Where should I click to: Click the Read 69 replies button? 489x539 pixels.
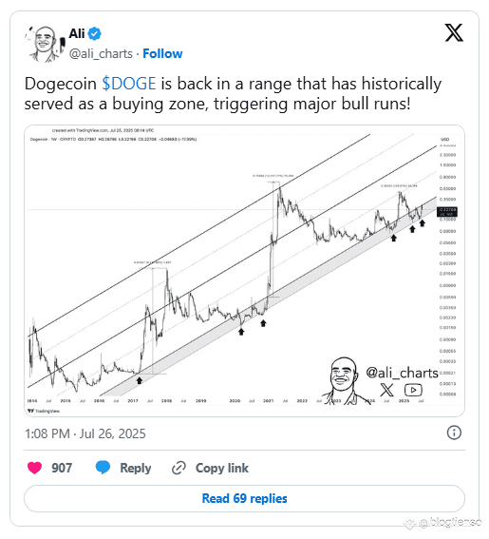pyautogui.click(x=245, y=498)
